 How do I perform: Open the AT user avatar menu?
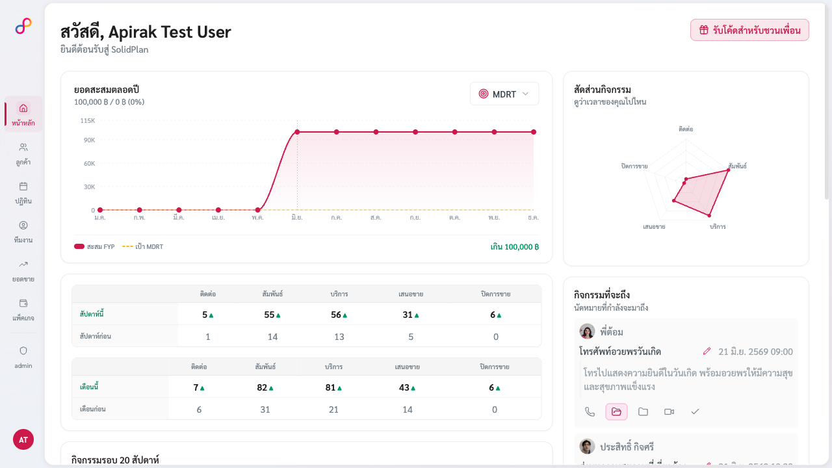pyautogui.click(x=23, y=439)
